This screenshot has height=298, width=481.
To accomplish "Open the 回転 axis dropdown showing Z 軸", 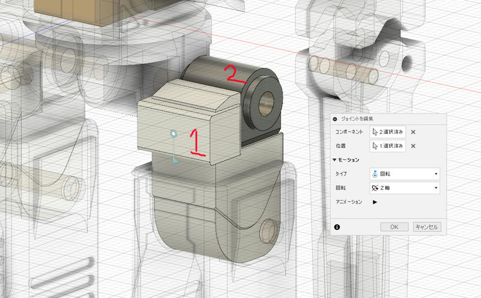I will point(405,188).
